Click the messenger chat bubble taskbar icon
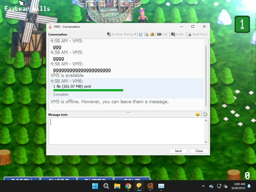This screenshot has height=192, width=256. pyautogui.click(x=139, y=186)
